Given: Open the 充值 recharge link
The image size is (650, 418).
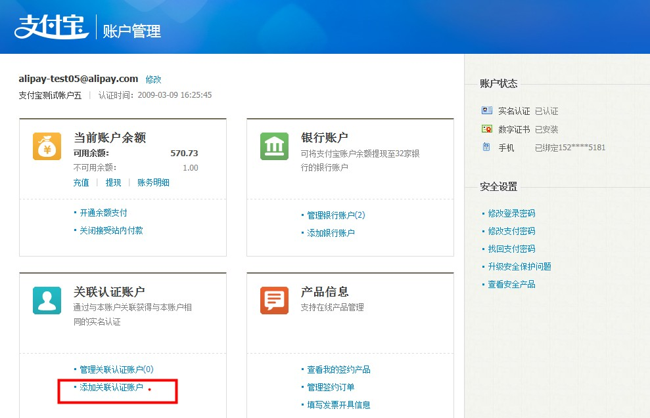Looking at the screenshot, I should pyautogui.click(x=81, y=182).
